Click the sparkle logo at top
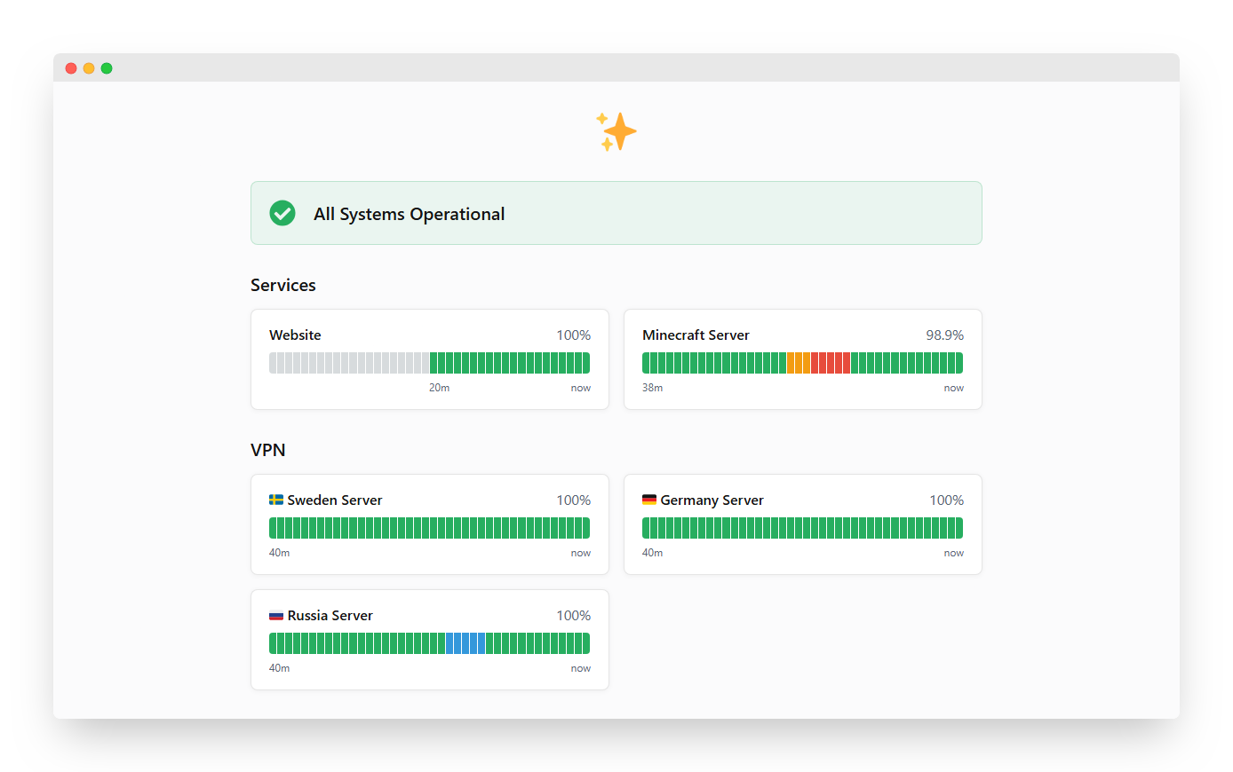 [616, 131]
